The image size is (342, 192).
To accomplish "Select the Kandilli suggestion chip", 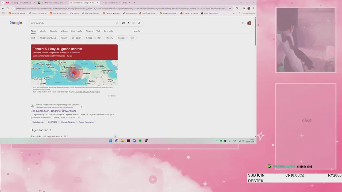I will pyautogui.click(x=64, y=38).
